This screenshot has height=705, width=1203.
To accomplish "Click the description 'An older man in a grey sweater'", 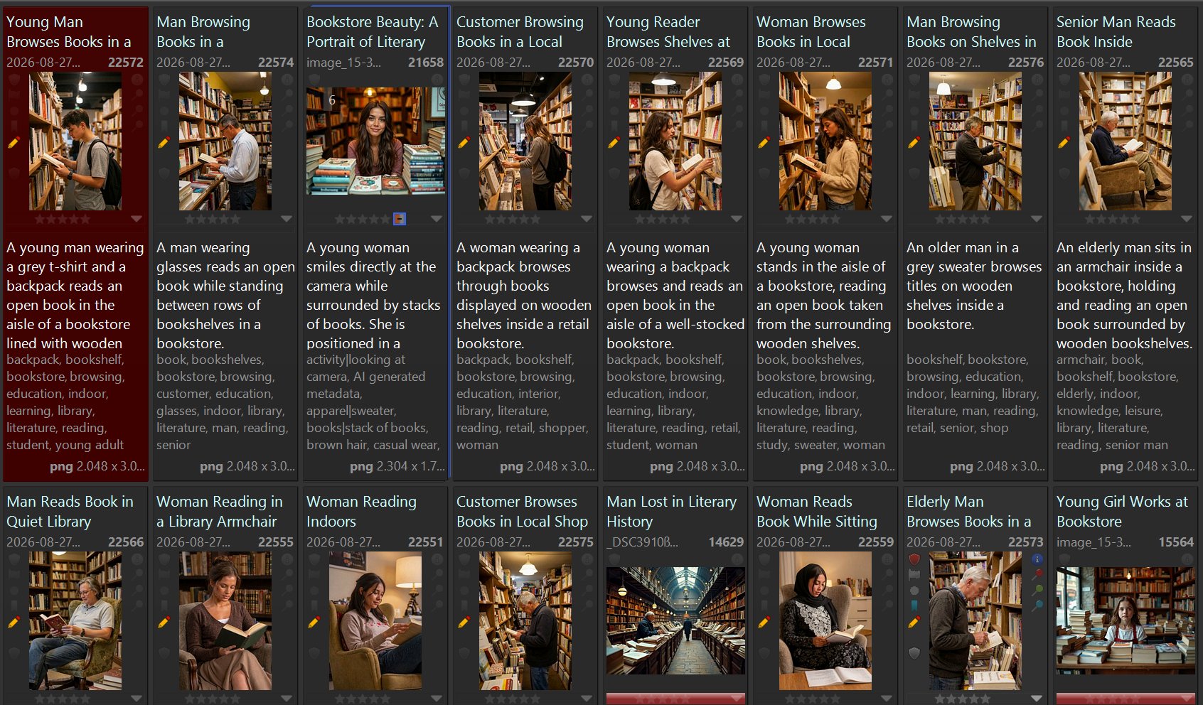I will point(974,286).
